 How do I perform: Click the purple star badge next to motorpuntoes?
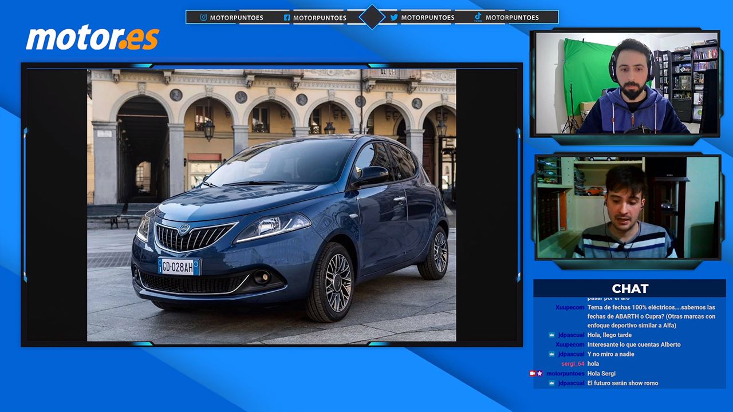click(539, 373)
